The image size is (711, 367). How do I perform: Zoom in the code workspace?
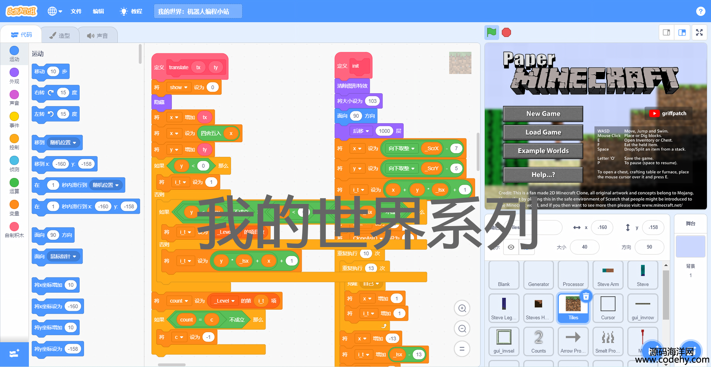[462, 308]
